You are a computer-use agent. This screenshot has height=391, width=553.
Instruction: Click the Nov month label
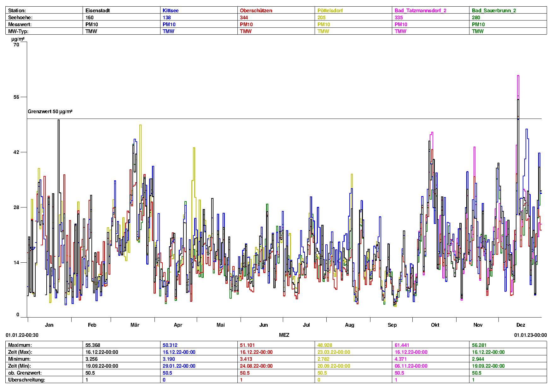[x=478, y=325]
